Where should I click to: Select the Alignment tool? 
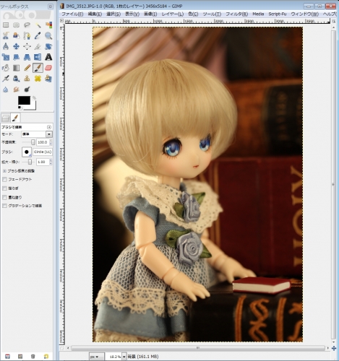click(27, 46)
